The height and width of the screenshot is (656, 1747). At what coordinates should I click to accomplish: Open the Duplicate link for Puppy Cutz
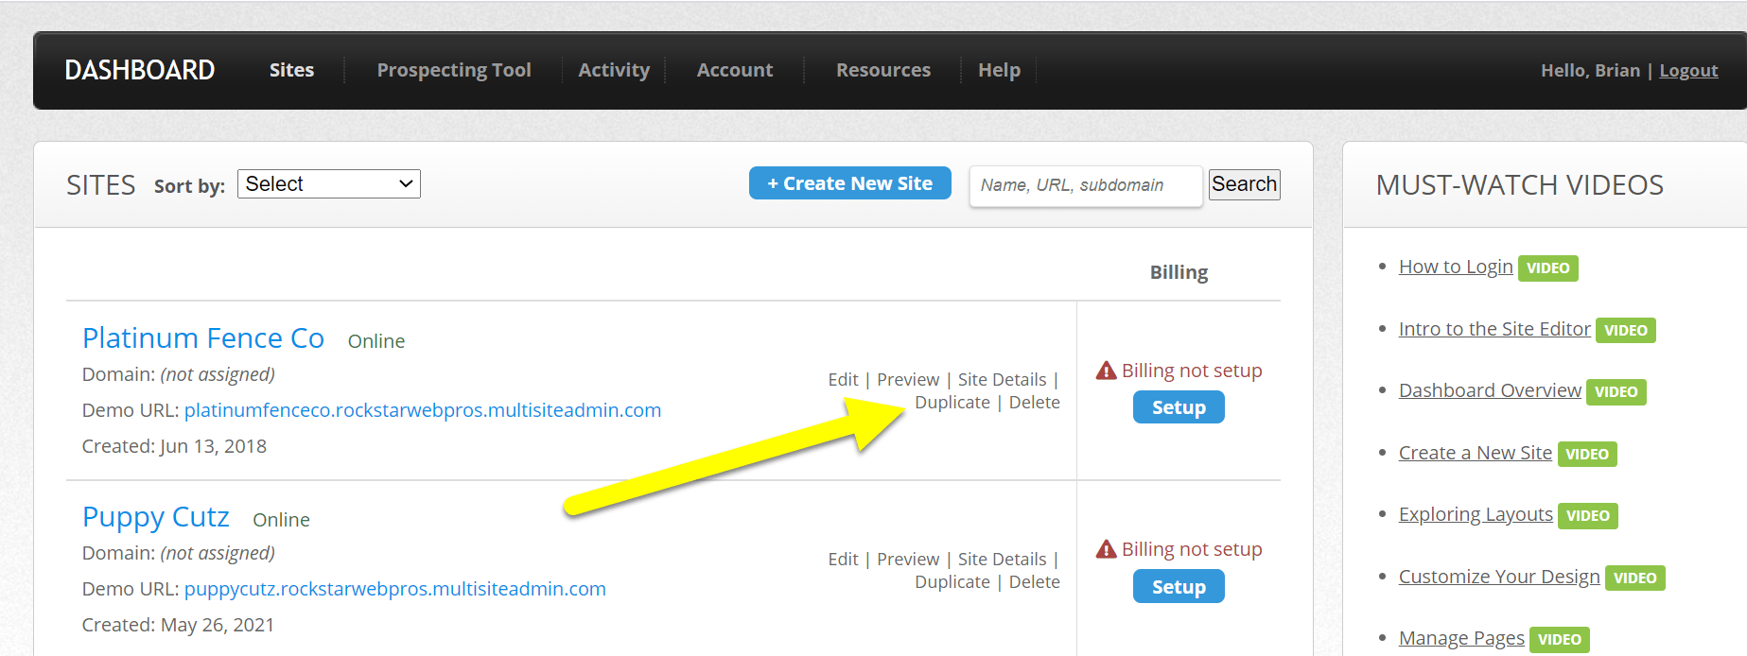952,581
